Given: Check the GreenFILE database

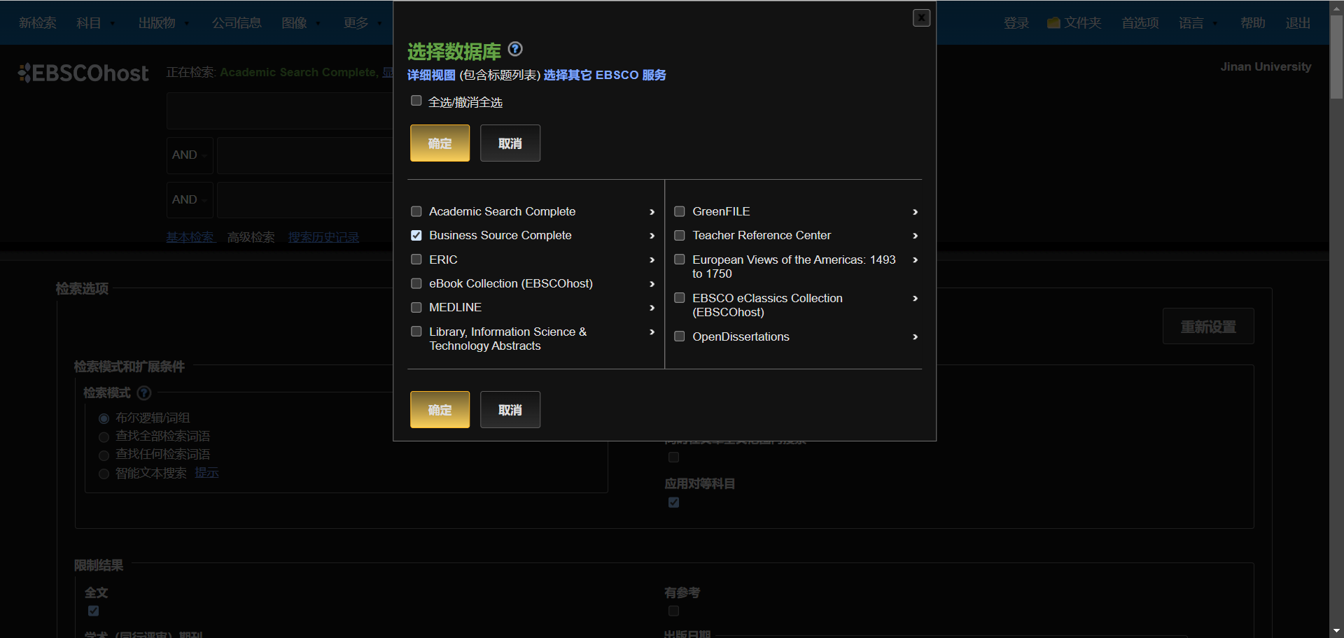Looking at the screenshot, I should [x=680, y=211].
